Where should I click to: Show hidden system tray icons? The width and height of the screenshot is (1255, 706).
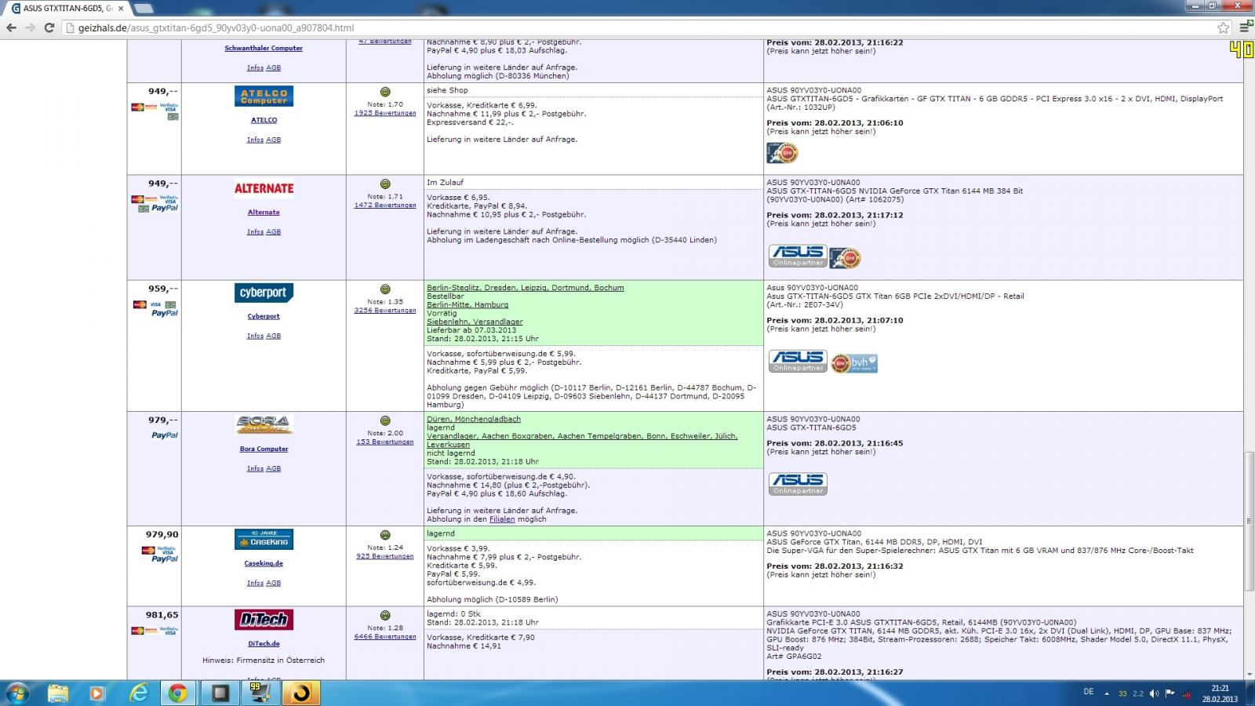1107,693
